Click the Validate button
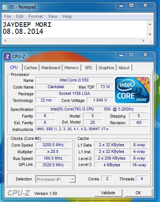The height and width of the screenshot is (202, 160). coord(108,193)
